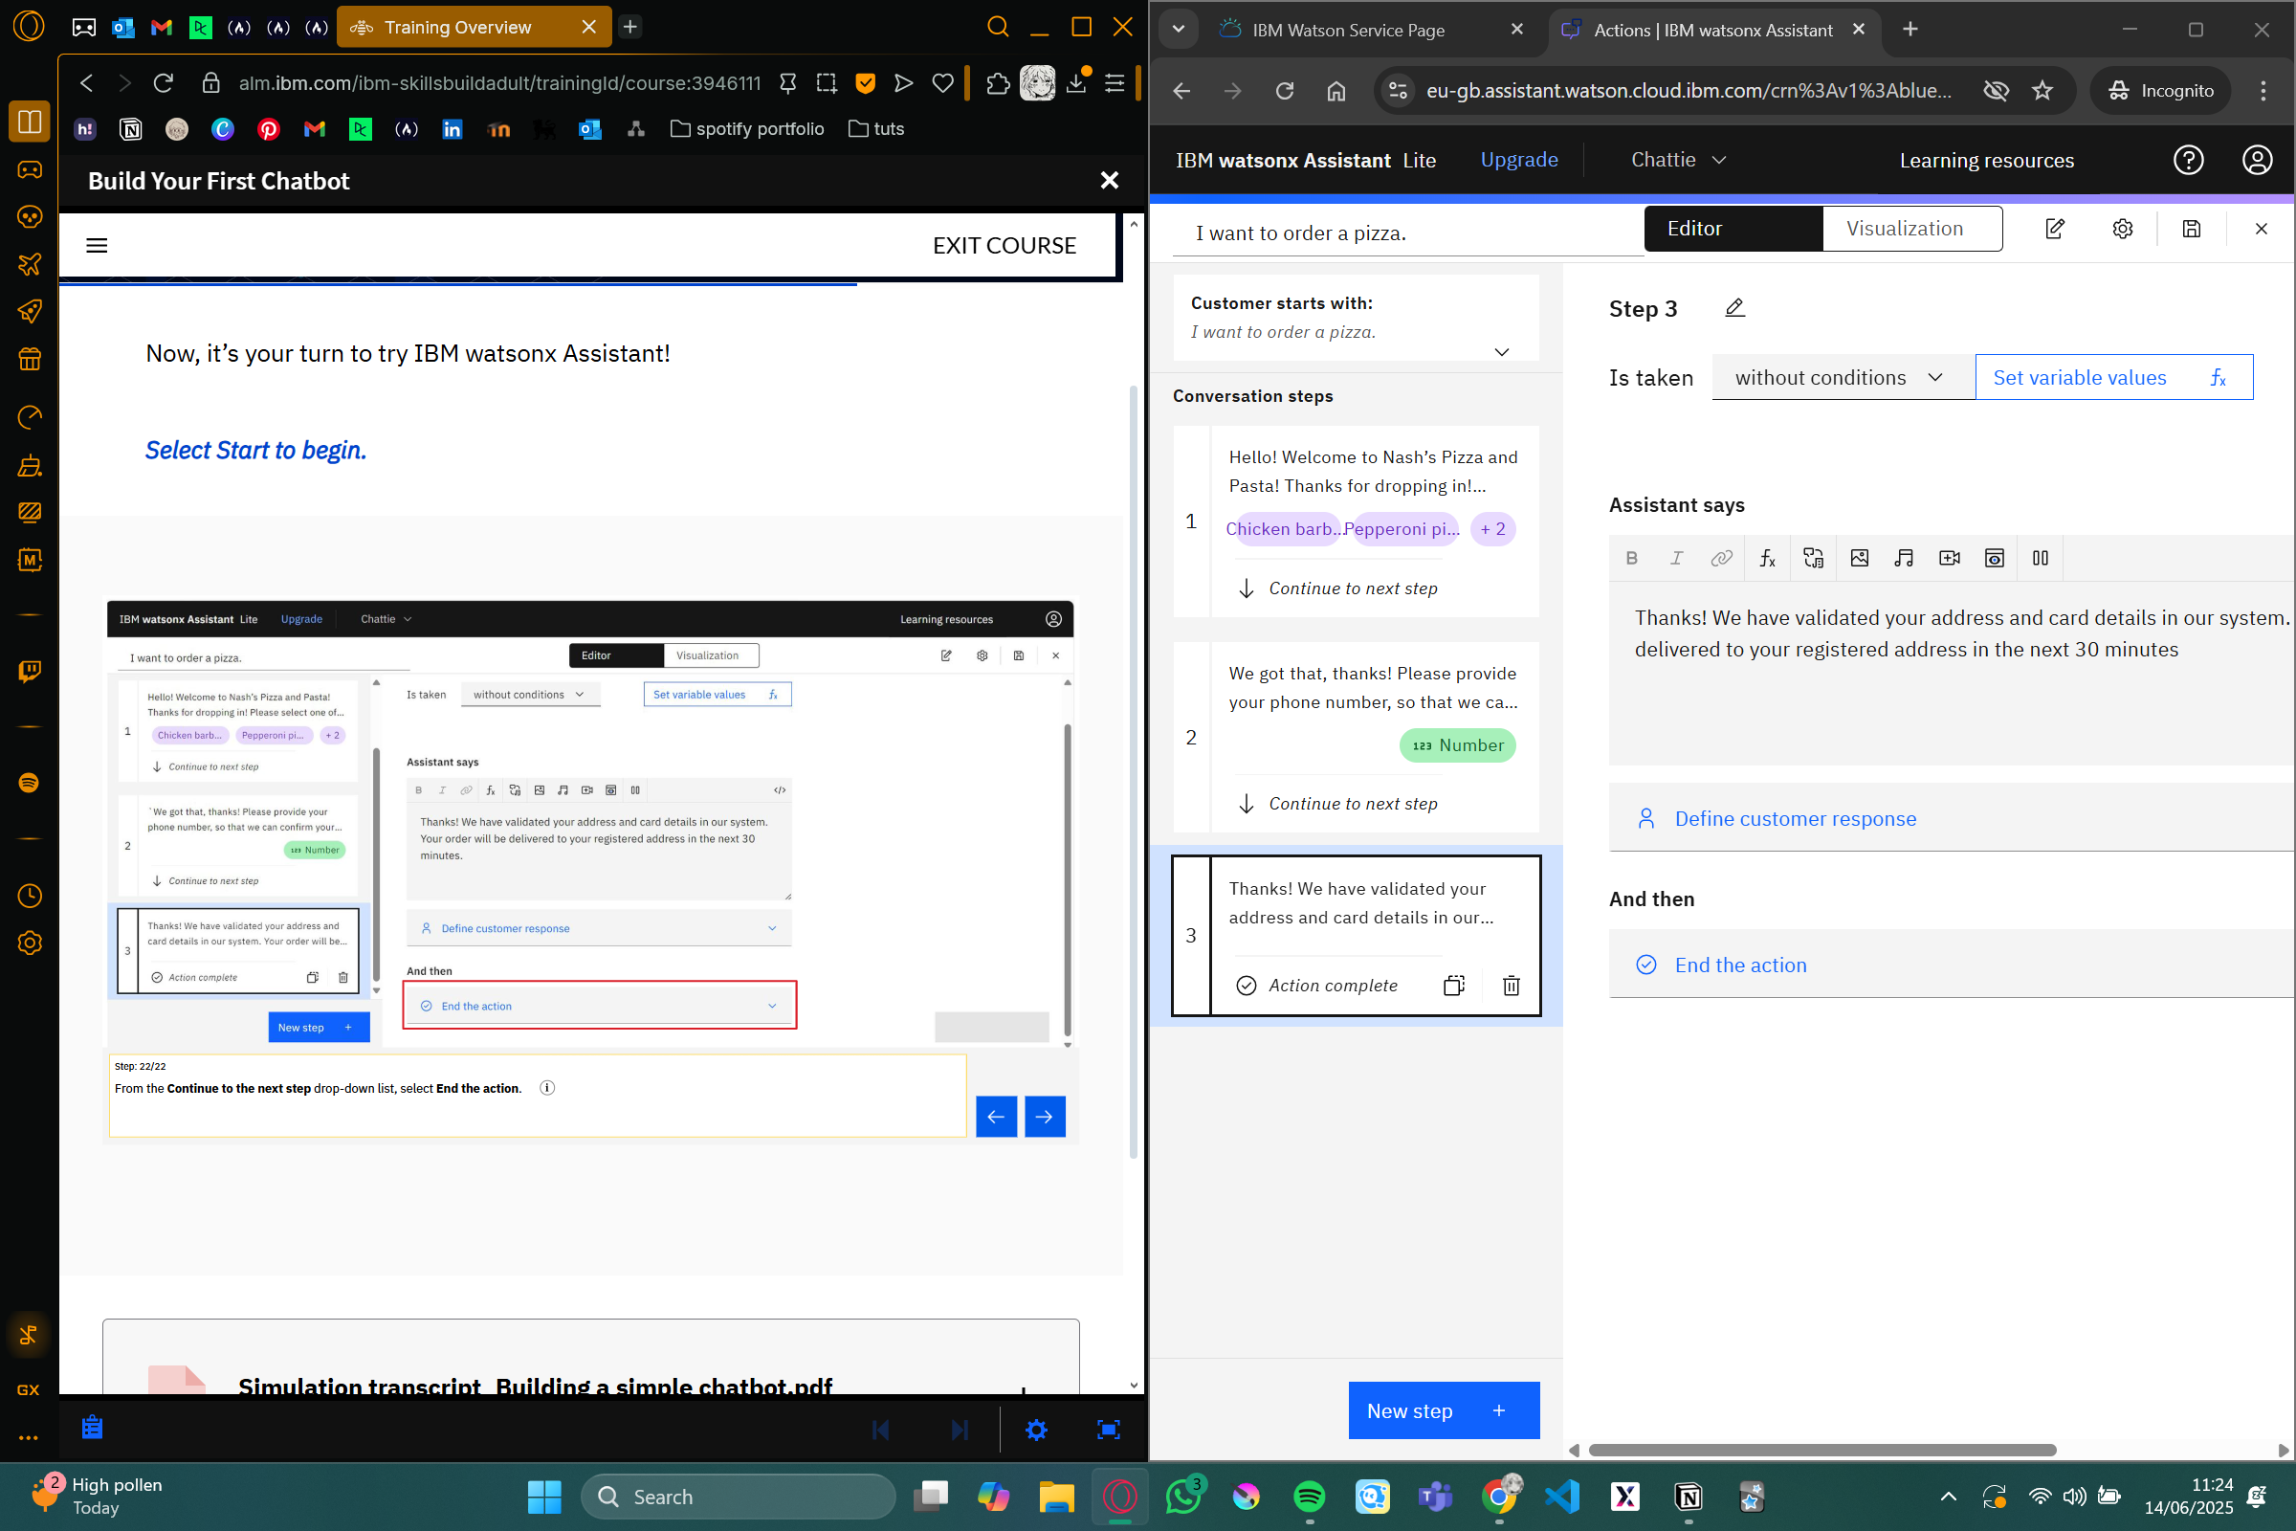The image size is (2296, 1531).
Task: Click the pause icon in toolbar
Action: [x=2041, y=558]
